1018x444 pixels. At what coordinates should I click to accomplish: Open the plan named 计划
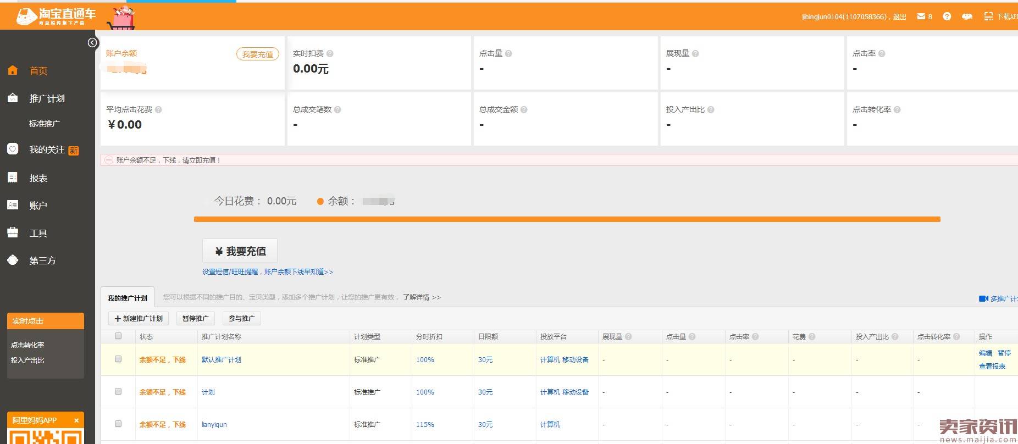pos(208,392)
